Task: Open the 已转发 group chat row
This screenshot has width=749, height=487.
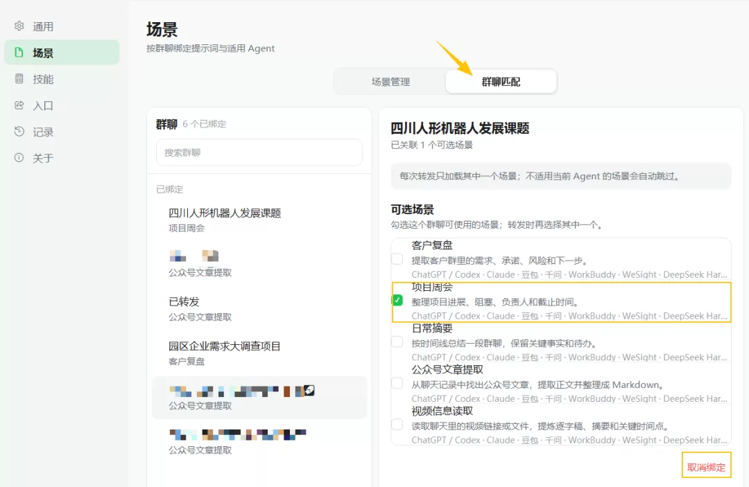Action: [259, 308]
